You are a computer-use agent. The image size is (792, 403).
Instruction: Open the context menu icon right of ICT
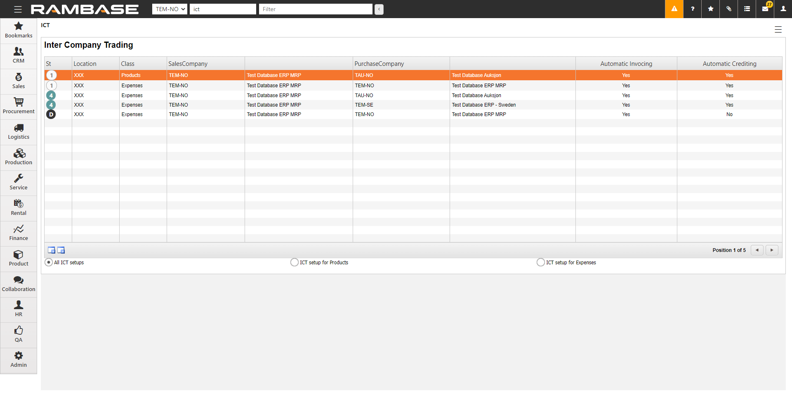[778, 30]
